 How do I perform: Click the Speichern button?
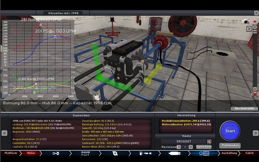tap(204, 147)
